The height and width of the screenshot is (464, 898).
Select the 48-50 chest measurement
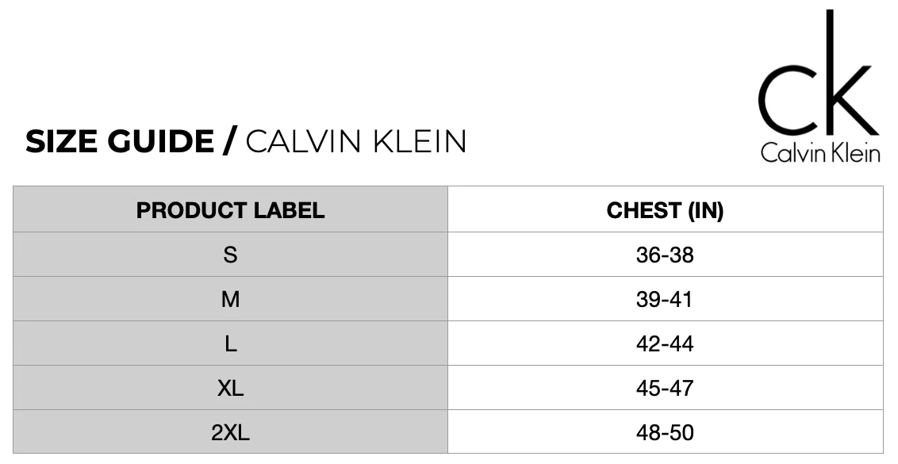[x=665, y=432]
